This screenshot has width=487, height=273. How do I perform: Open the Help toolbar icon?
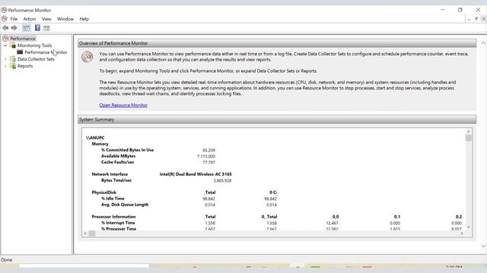(37, 28)
